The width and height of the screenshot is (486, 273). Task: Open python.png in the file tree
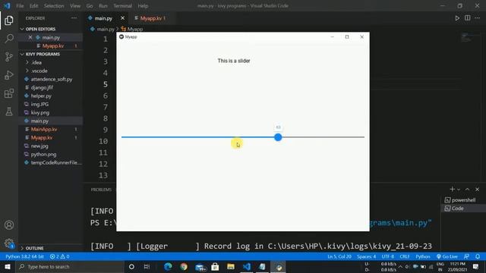pos(43,155)
